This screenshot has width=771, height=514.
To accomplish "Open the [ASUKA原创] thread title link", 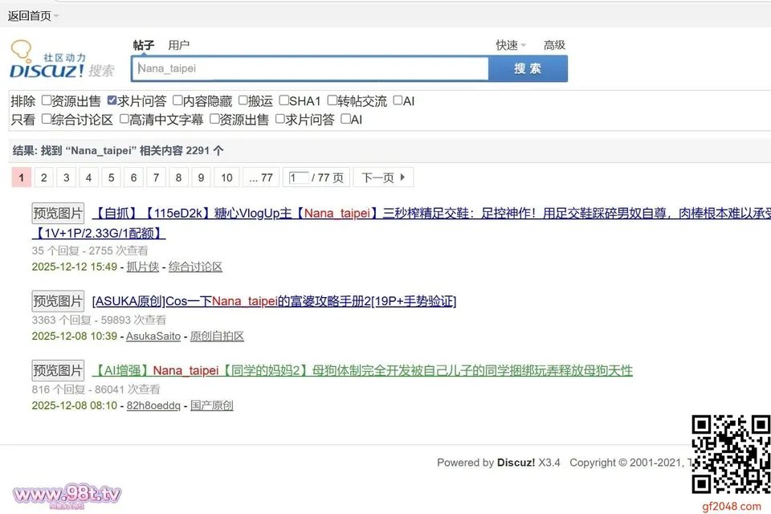I will 274,301.
